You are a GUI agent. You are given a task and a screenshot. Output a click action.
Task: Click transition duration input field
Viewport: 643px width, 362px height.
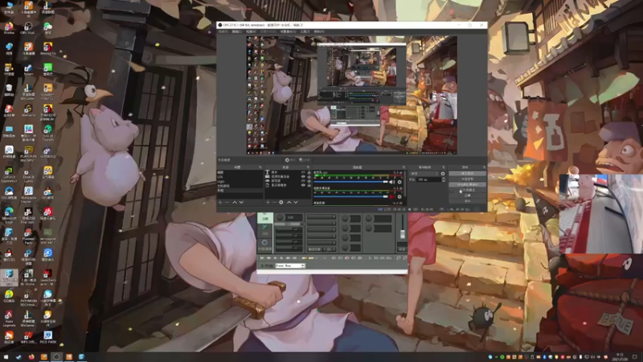(429, 179)
